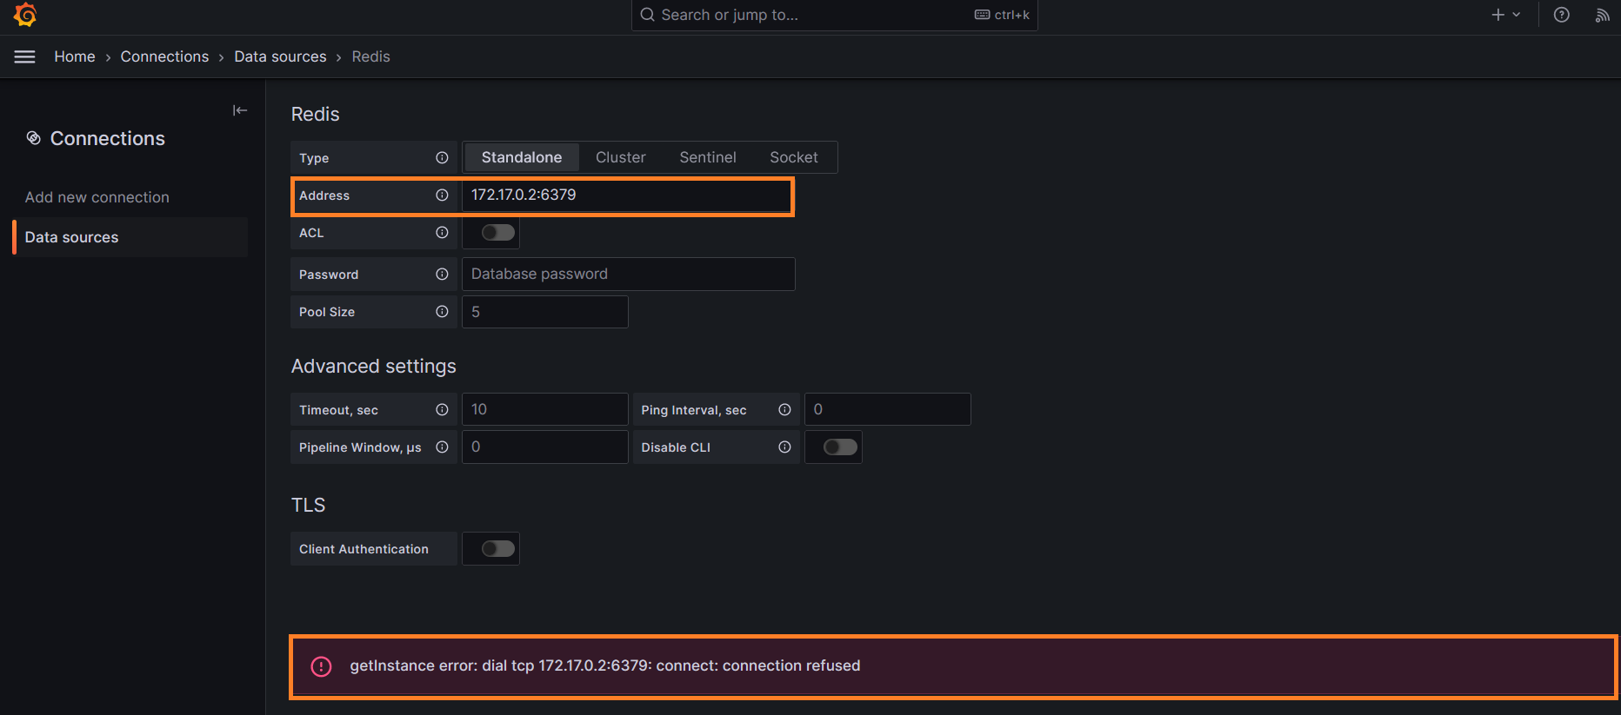The width and height of the screenshot is (1621, 715).
Task: Turn on TLS Client Authentication toggle
Action: coord(498,549)
